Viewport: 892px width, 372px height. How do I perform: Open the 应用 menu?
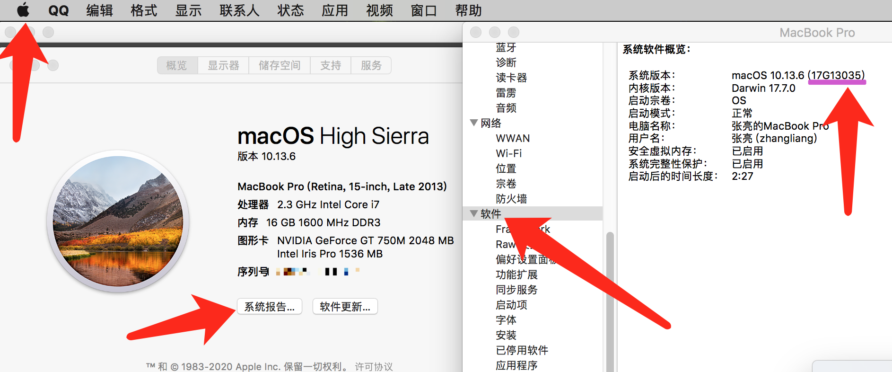pos(335,10)
